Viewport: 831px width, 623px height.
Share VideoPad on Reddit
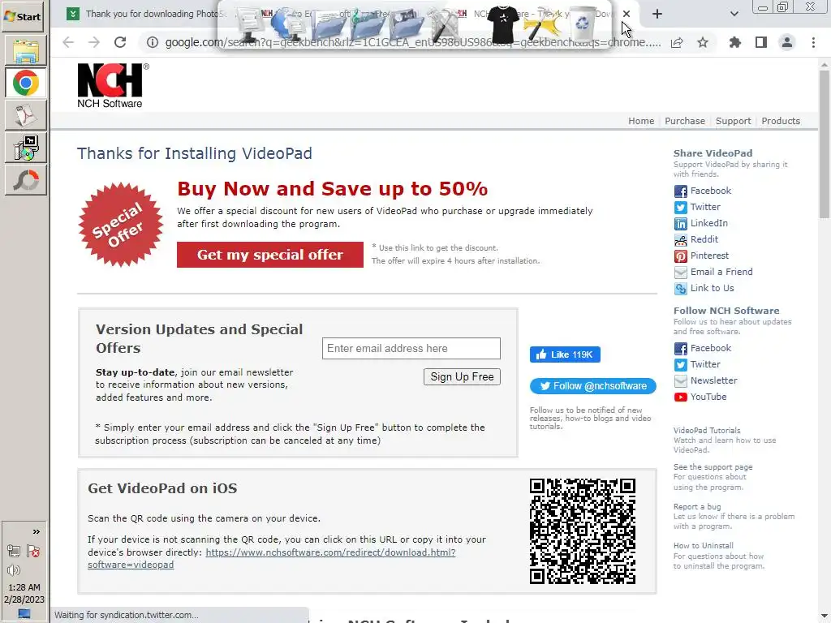click(x=696, y=239)
